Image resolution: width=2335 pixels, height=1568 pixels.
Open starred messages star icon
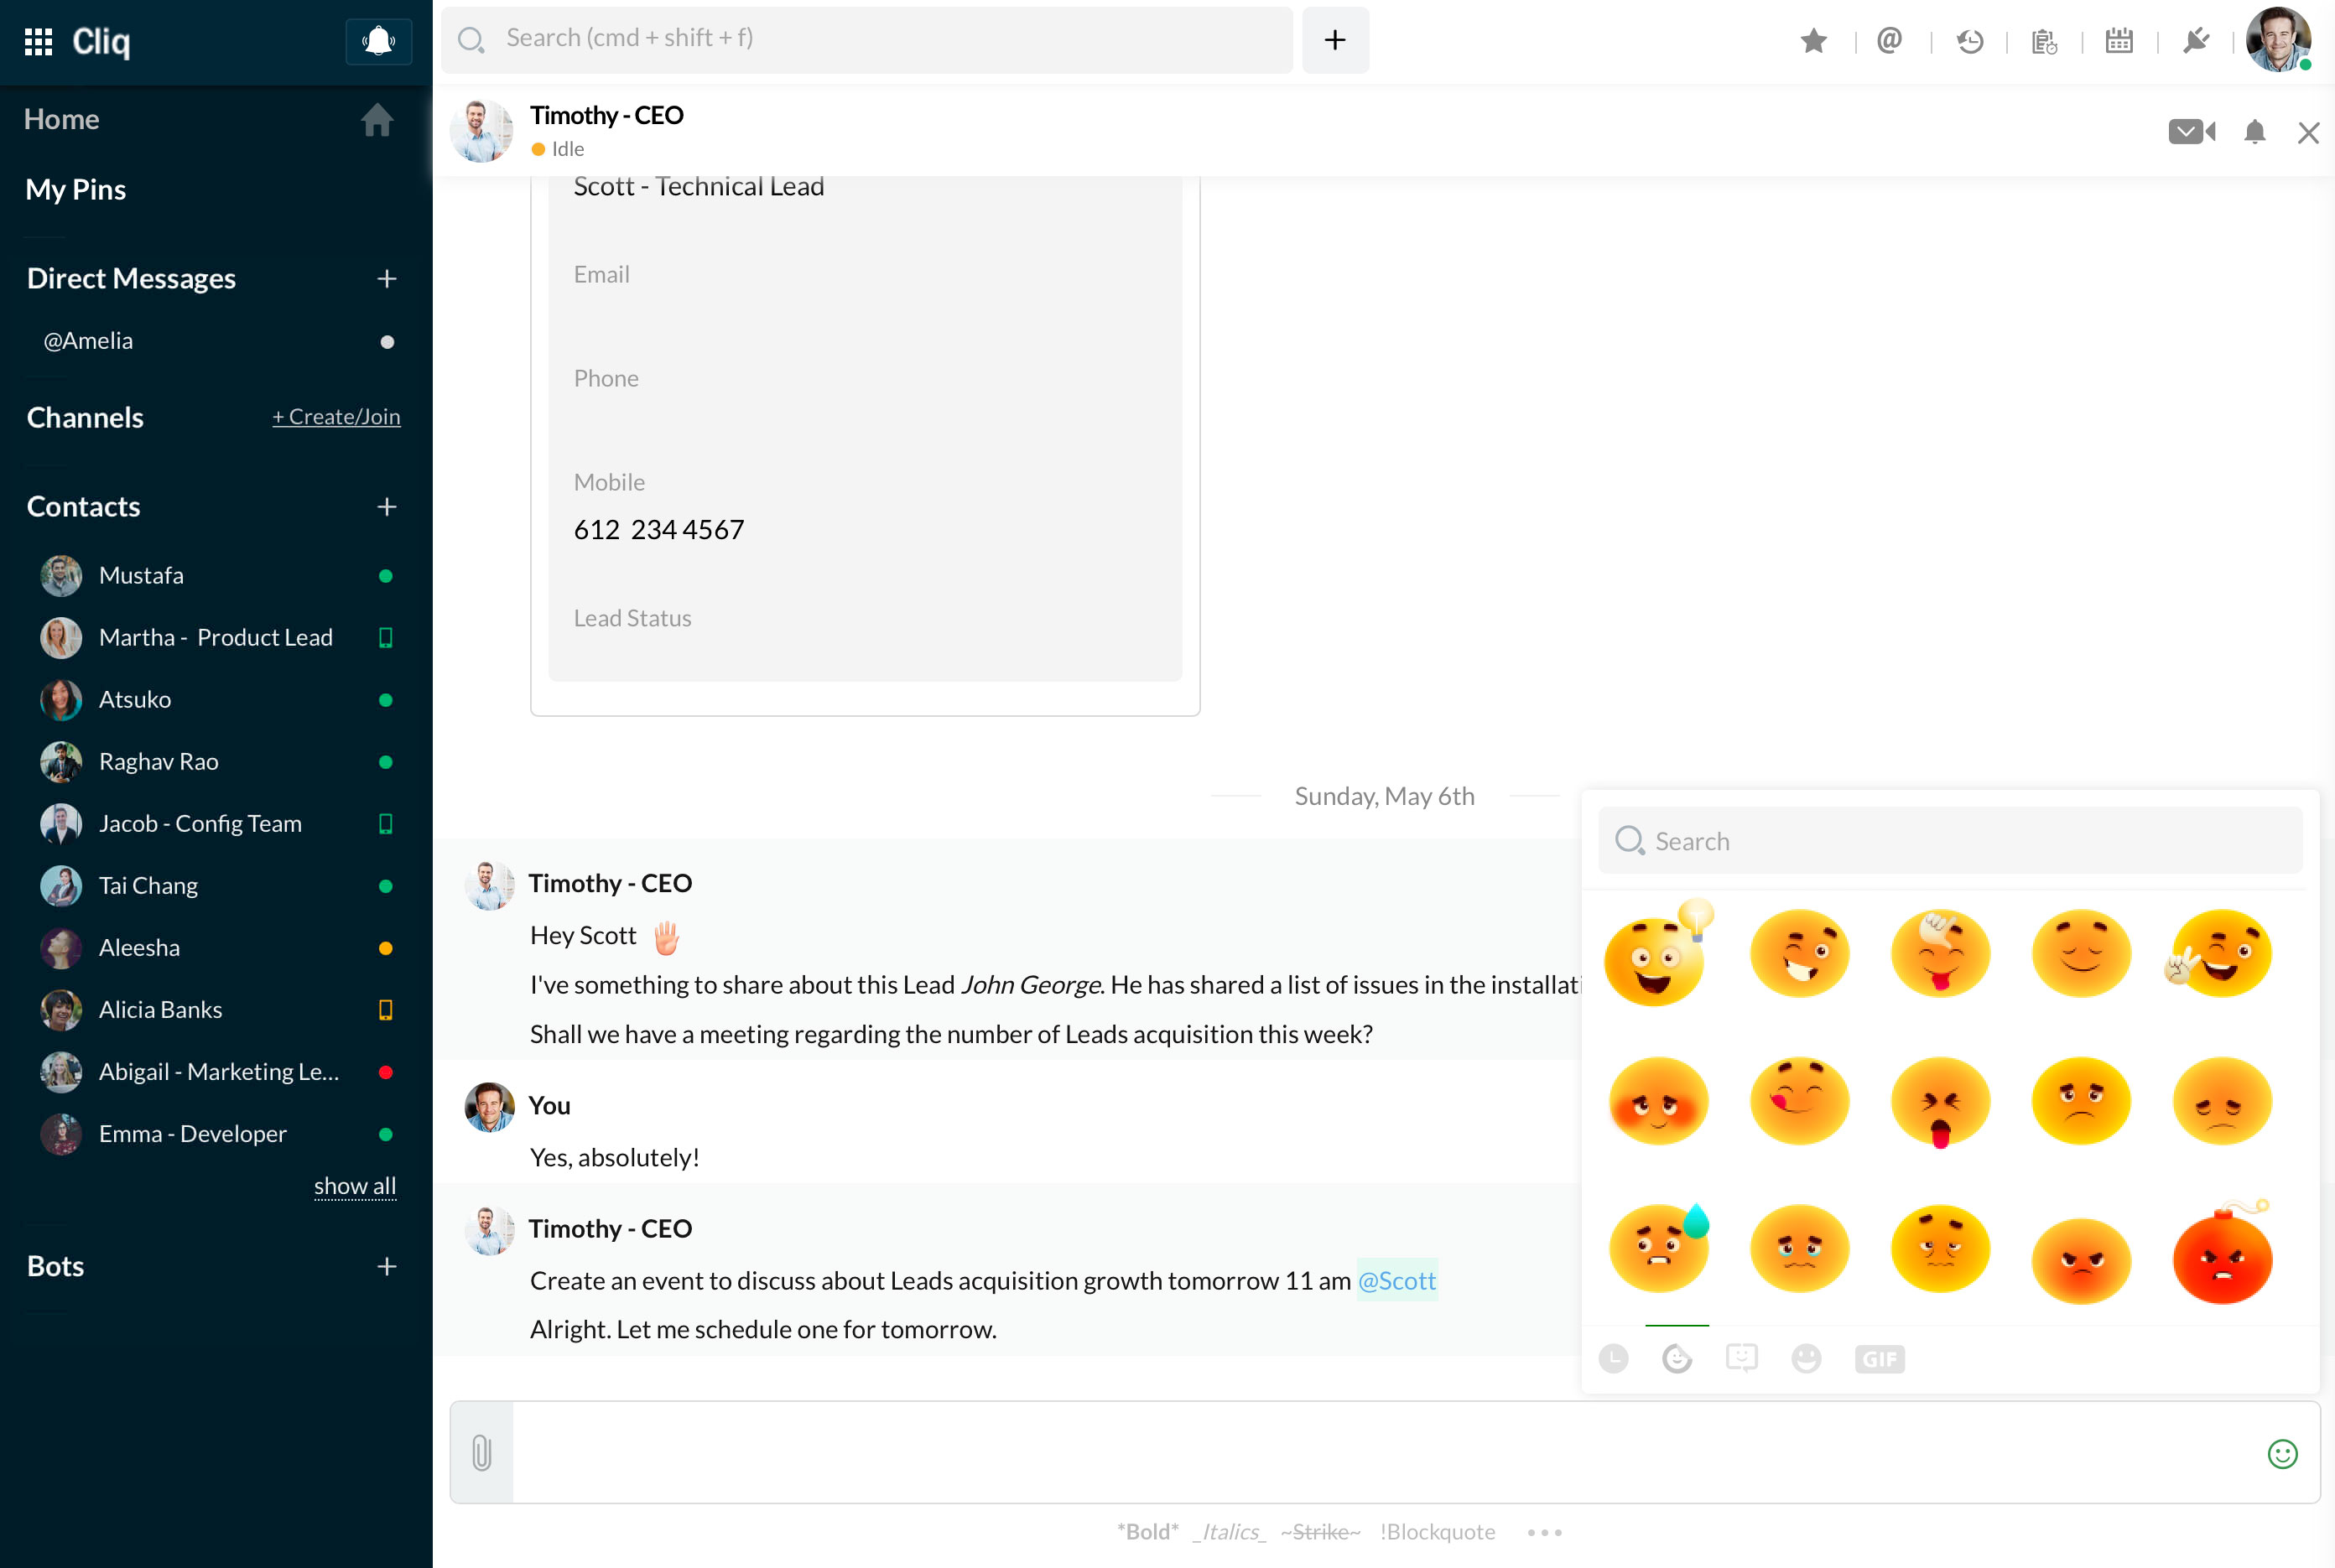tap(1813, 41)
